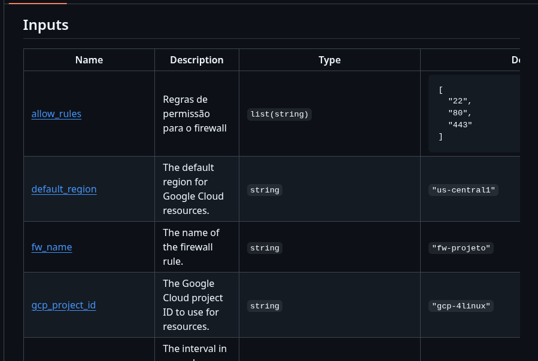Click the Inputs section heading
The height and width of the screenshot is (361, 538).
(45, 25)
